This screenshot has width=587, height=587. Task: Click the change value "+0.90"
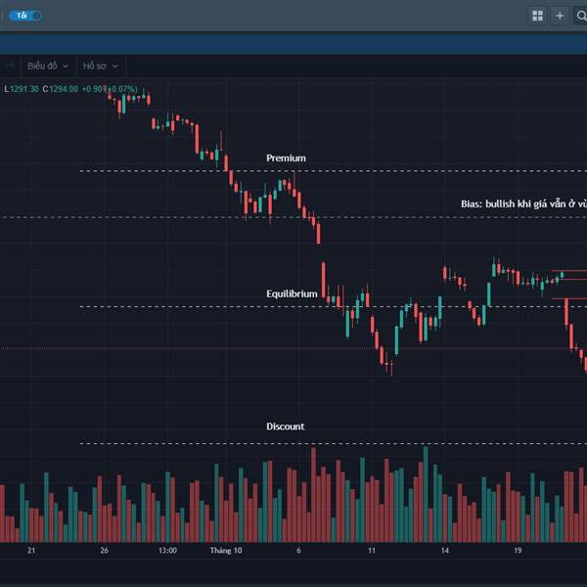(x=92, y=89)
